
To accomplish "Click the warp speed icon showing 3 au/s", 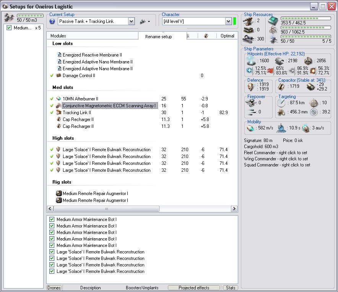I will (305, 128).
